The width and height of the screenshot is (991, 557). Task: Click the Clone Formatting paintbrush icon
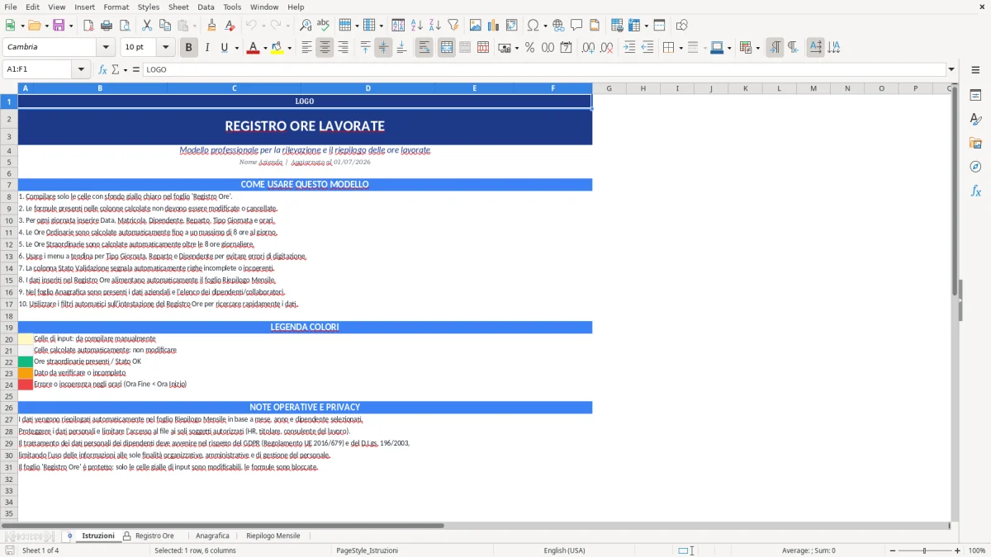coord(211,26)
